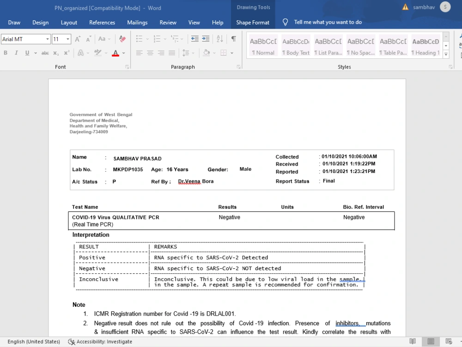Image resolution: width=462 pixels, height=347 pixels.
Task: Open the References tab
Action: [x=102, y=22]
